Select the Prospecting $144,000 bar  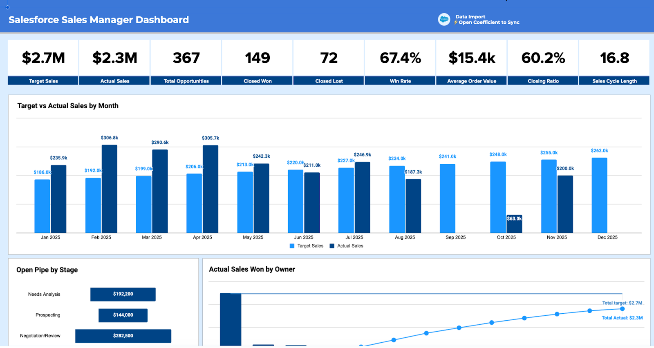pyautogui.click(x=123, y=315)
